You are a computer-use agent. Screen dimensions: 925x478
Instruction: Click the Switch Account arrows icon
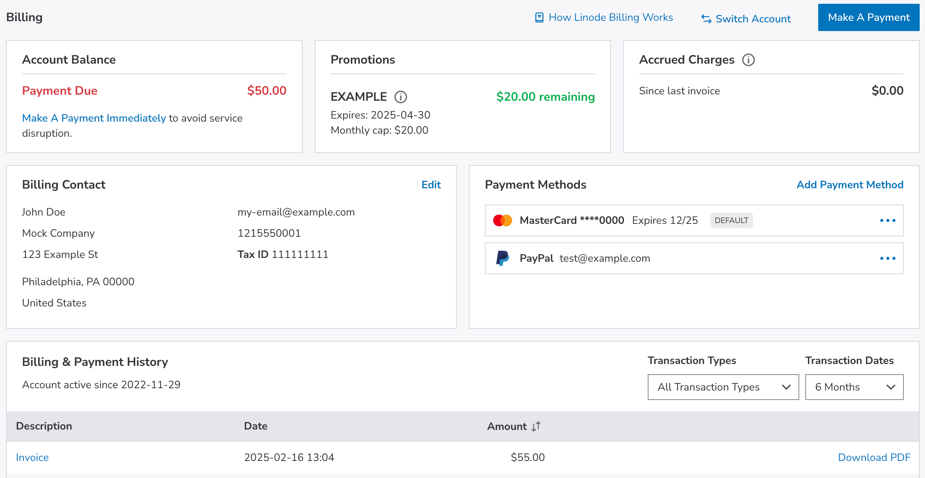(x=706, y=19)
